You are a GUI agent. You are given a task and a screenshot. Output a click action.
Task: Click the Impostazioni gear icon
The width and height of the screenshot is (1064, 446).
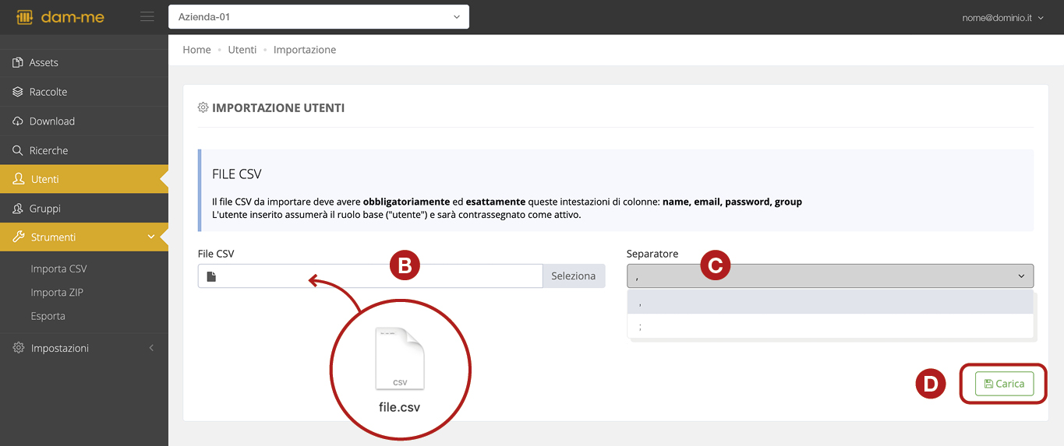(x=19, y=348)
